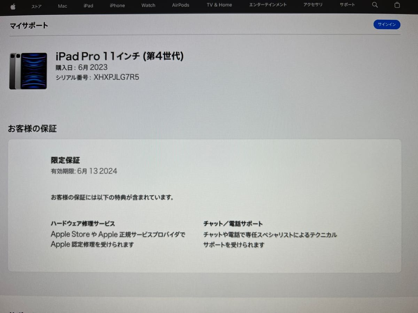This screenshot has height=313, width=418.
Task: Open the shopping bag icon
Action: click(397, 5)
